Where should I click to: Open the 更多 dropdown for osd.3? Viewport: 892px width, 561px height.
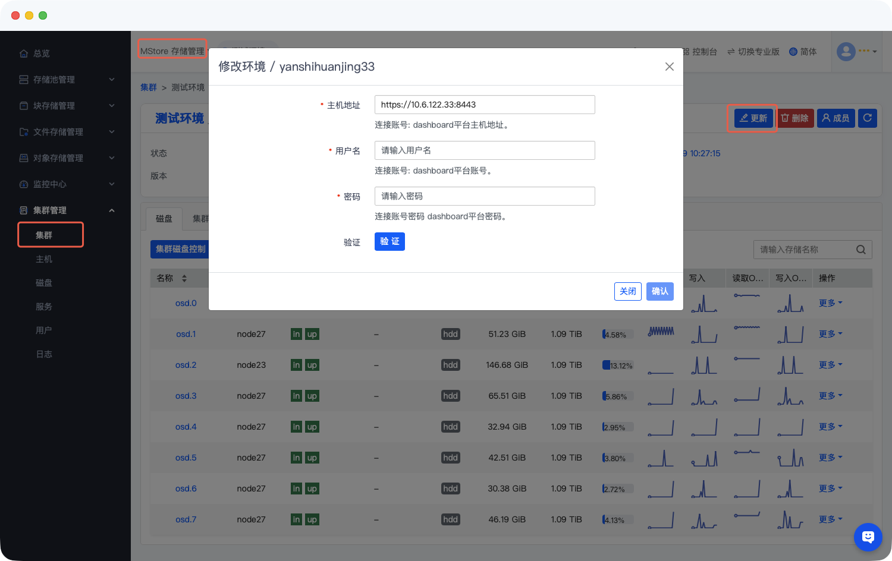pos(830,396)
